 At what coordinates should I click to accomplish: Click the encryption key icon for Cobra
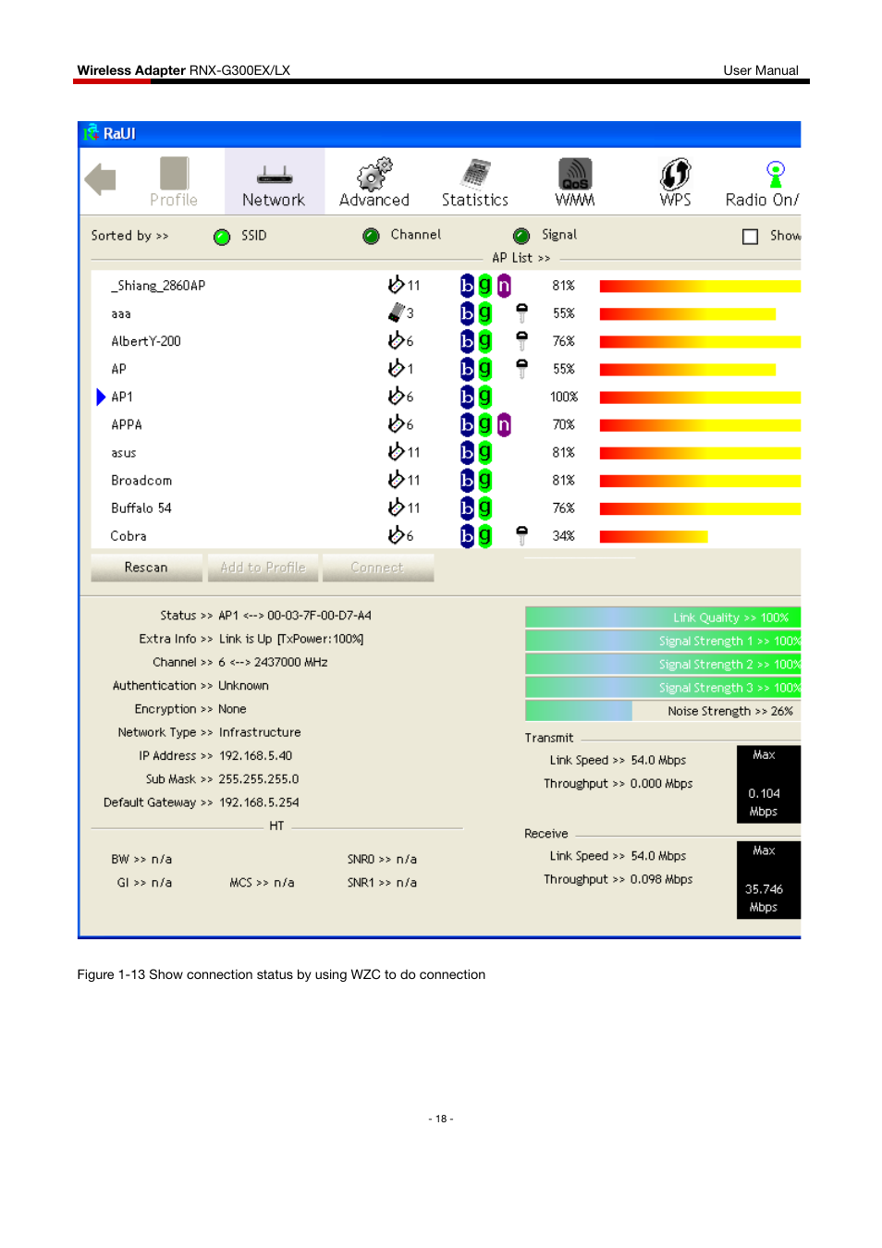521,535
